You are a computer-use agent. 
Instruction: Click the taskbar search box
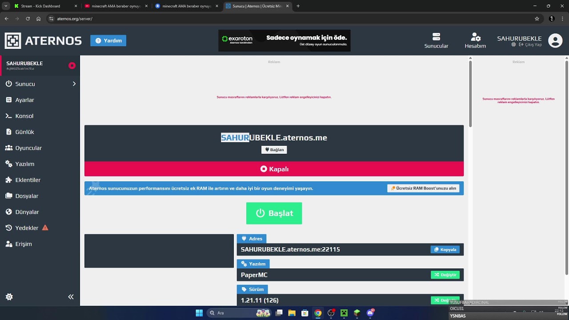coord(240,313)
